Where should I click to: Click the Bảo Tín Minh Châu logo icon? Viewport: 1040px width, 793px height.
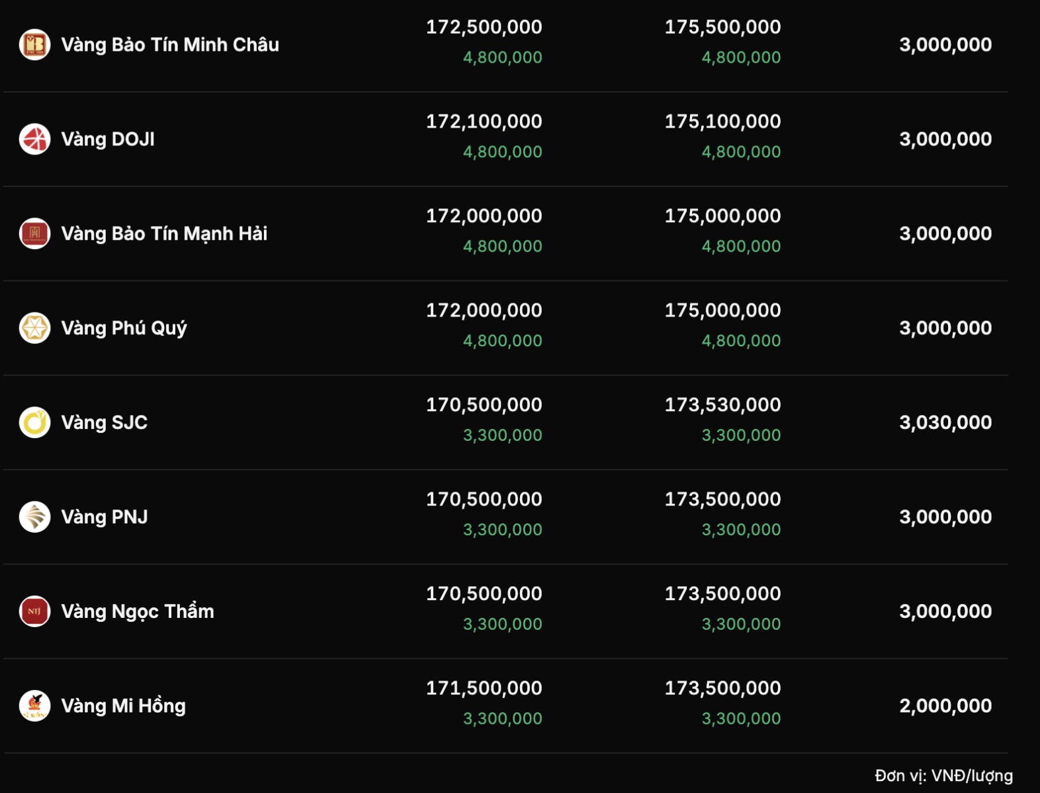[x=35, y=45]
